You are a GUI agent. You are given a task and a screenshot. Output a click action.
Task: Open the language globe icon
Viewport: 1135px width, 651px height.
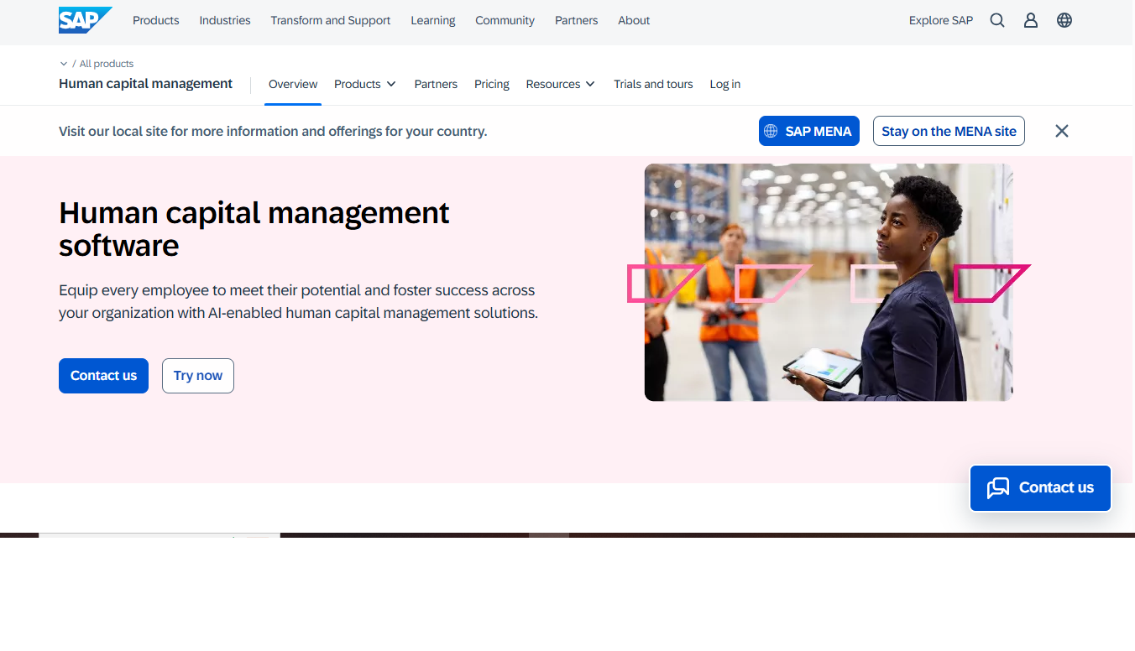pos(1064,19)
